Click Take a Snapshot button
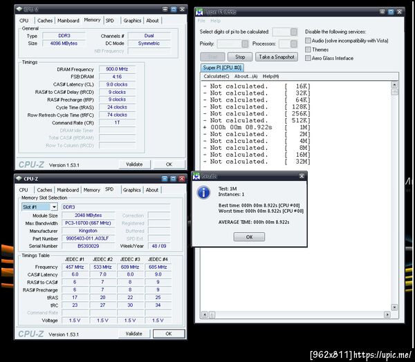 (x=277, y=57)
